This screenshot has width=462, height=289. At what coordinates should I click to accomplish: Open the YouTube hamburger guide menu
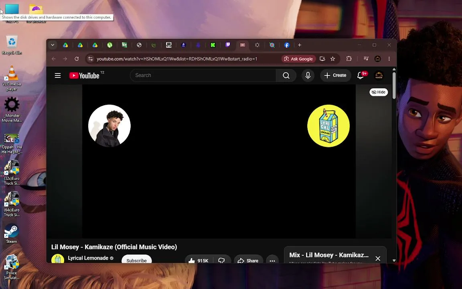58,75
